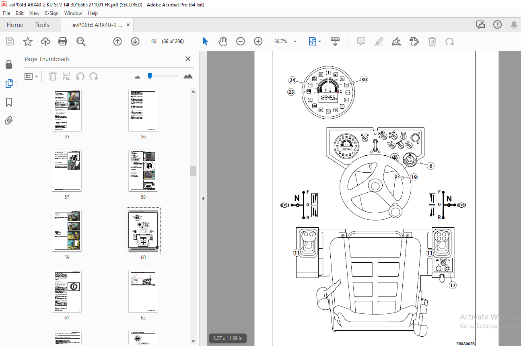Close the Page Thumbnails panel
The height and width of the screenshot is (346, 521).
(188, 59)
